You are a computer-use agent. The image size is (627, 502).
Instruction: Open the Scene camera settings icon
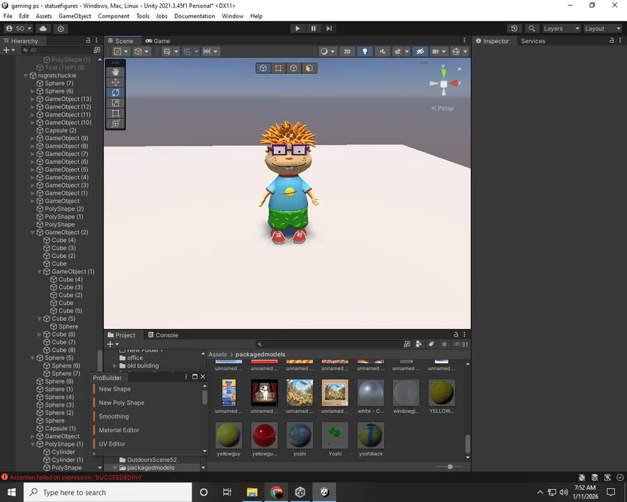pos(435,52)
